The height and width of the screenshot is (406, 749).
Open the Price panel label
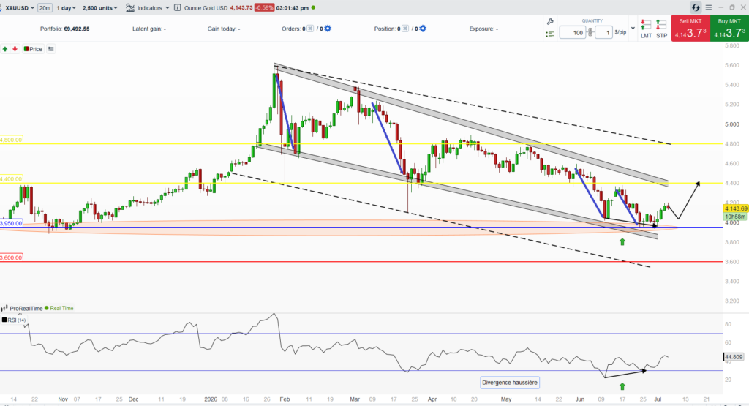coord(34,49)
